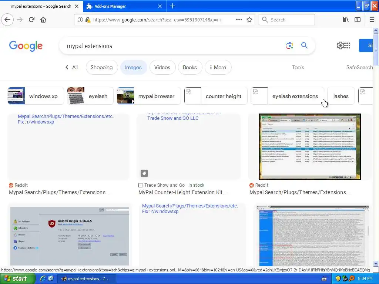Go back to the All results filter
The width and height of the screenshot is (379, 284).
point(72,67)
